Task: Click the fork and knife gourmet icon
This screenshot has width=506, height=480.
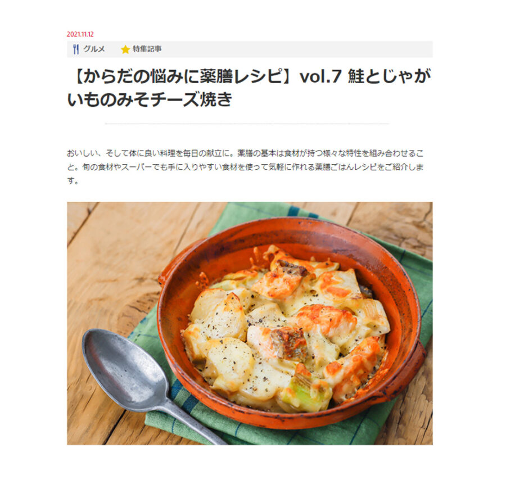Action: point(76,49)
